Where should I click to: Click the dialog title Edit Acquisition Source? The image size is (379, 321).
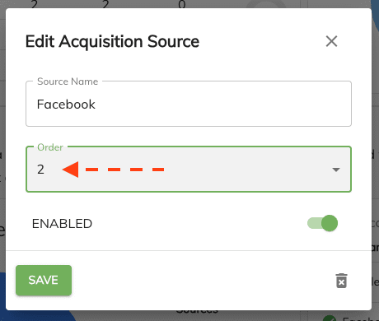pos(112,42)
